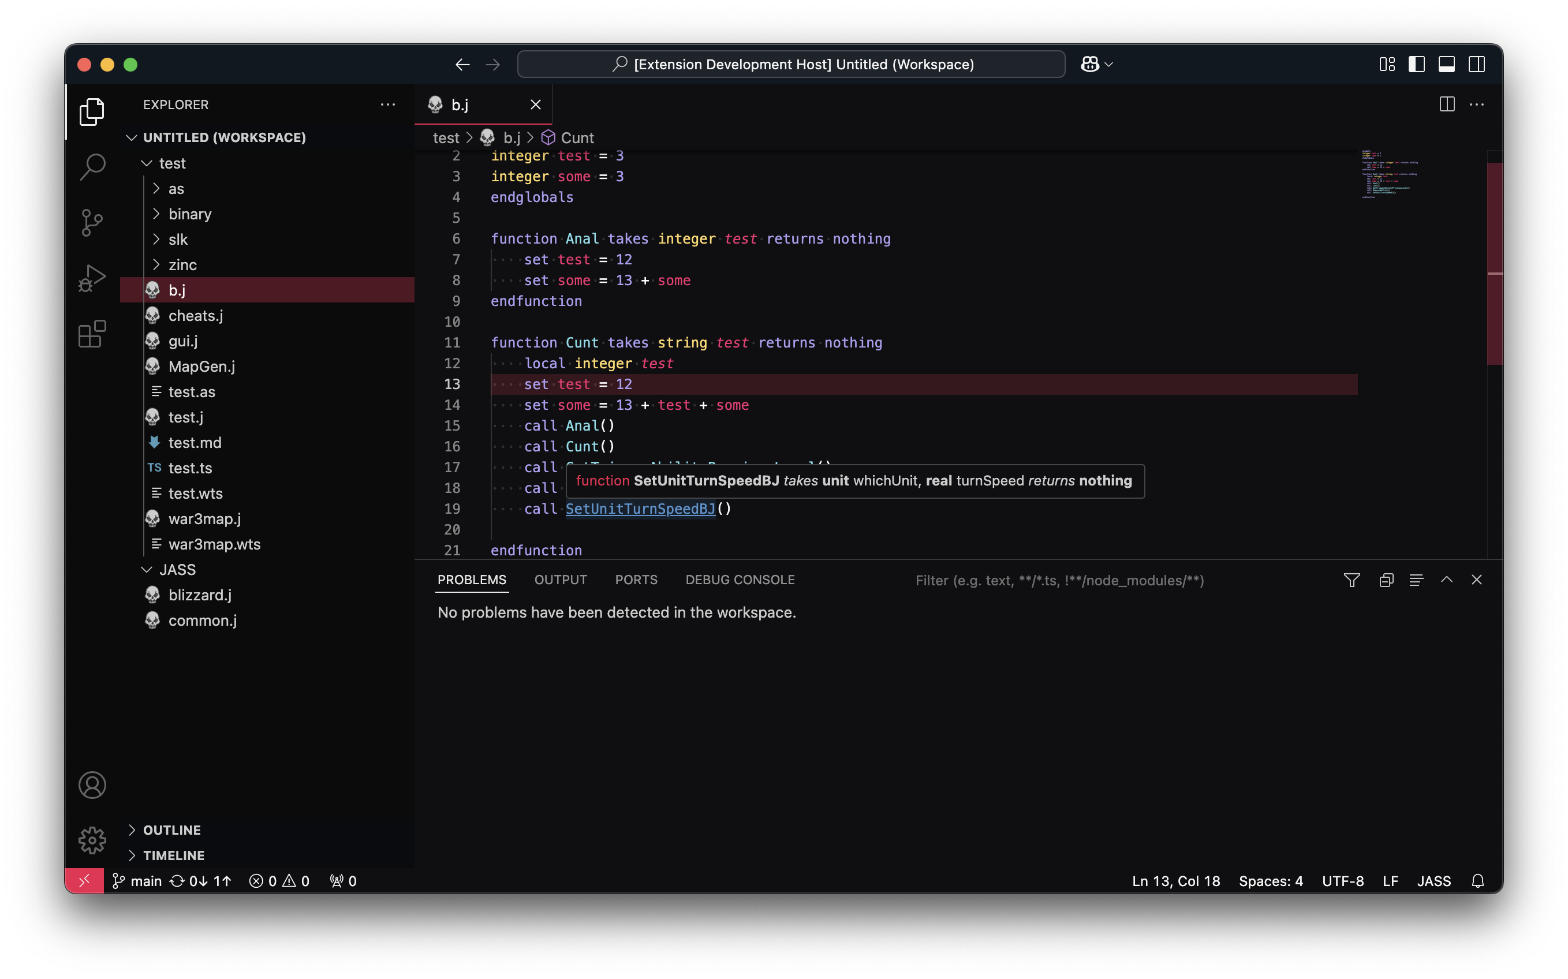Open the Source Control view
The width and height of the screenshot is (1568, 979).
pos(92,223)
